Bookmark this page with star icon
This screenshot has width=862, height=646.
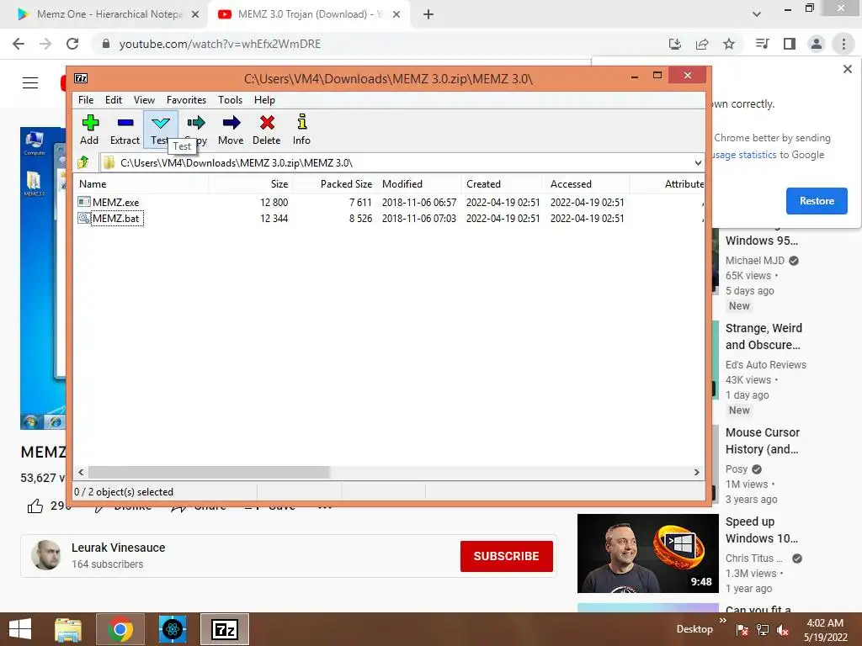(x=729, y=44)
